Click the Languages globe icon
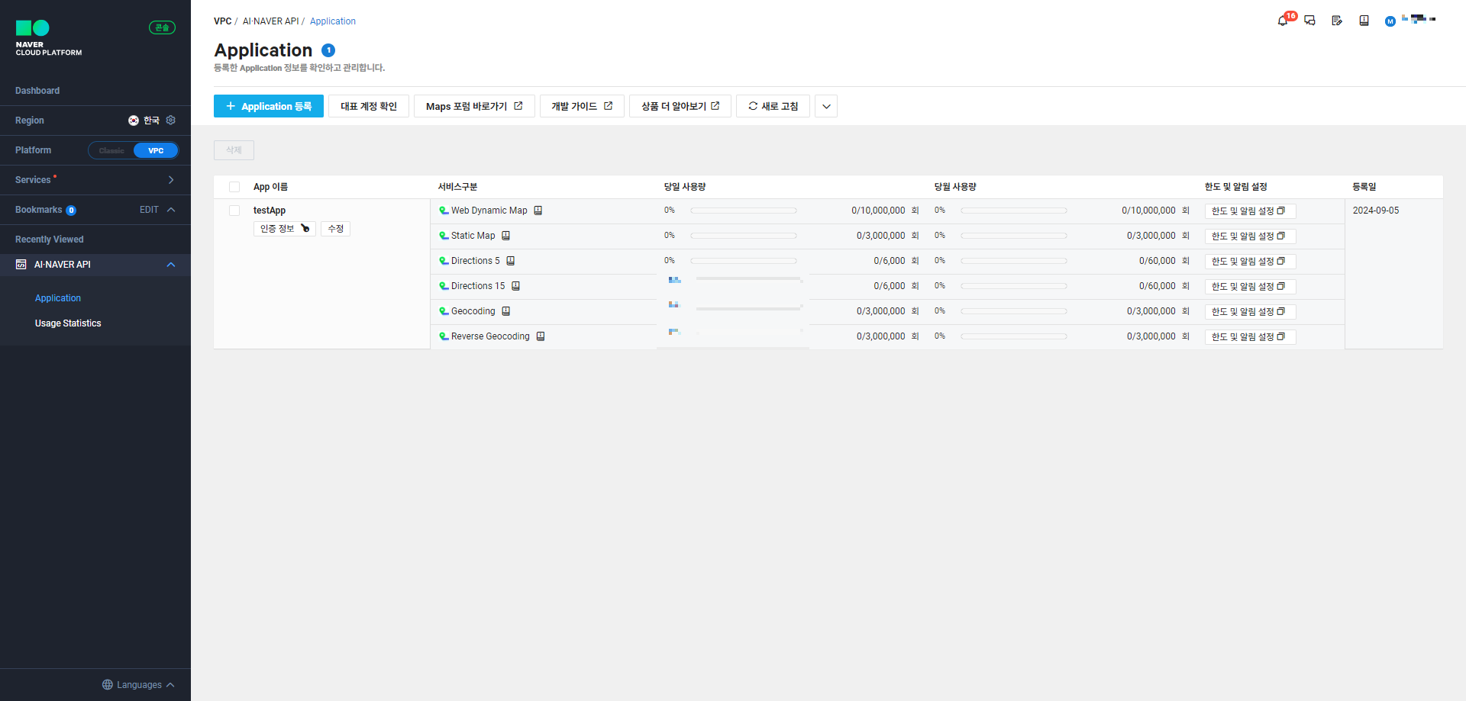Screen dimensions: 1466x701 (x=108, y=685)
